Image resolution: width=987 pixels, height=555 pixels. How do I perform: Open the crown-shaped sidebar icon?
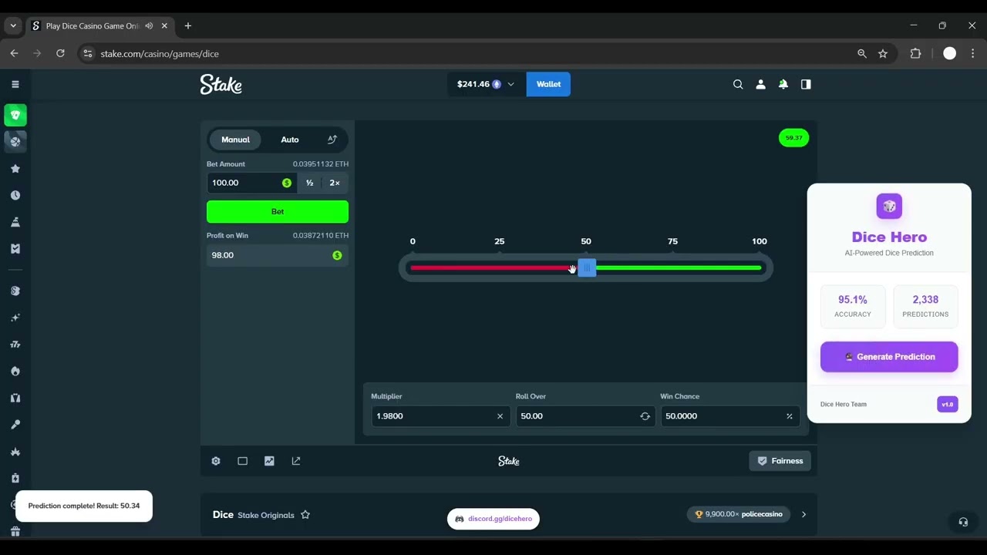coord(15,452)
